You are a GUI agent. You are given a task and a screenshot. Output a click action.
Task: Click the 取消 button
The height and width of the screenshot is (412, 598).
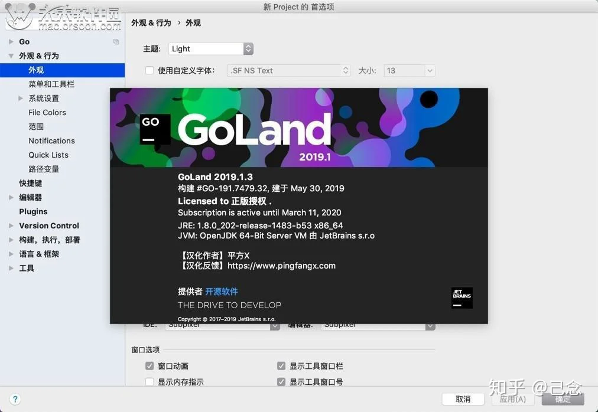pyautogui.click(x=463, y=399)
